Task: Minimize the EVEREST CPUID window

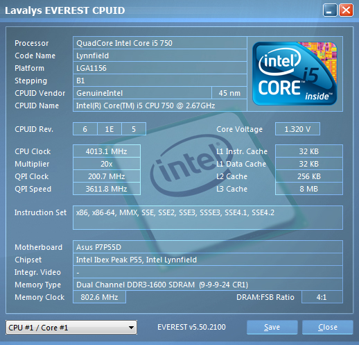Action: coord(330,10)
